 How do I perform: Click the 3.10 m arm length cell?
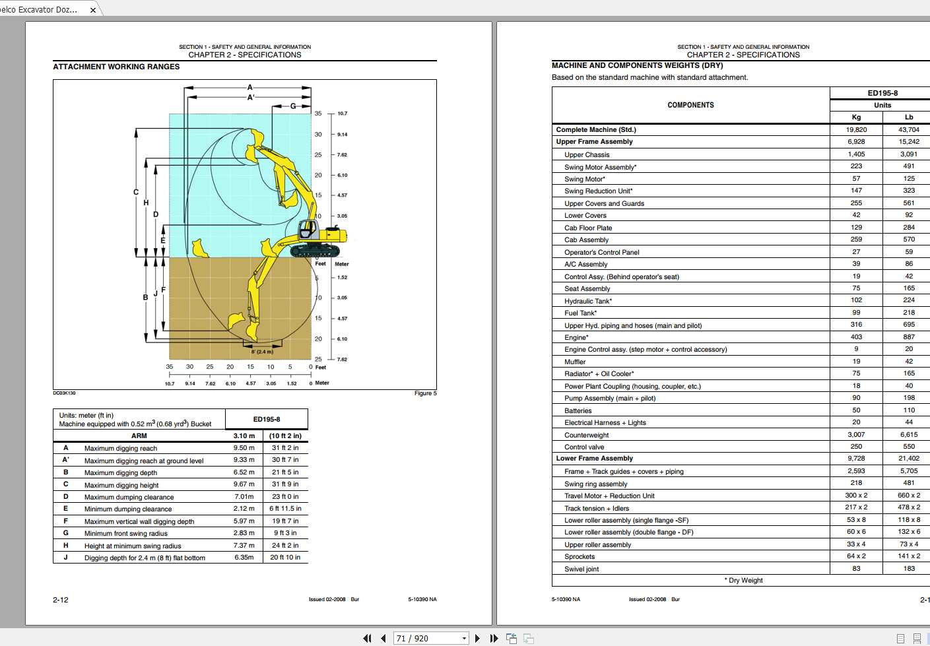(x=244, y=436)
